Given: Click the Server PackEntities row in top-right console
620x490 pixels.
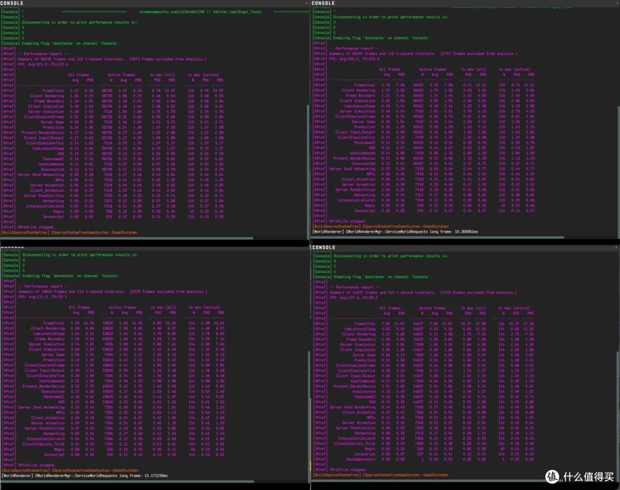Looking at the screenshot, I should pyautogui.click(x=424, y=190).
